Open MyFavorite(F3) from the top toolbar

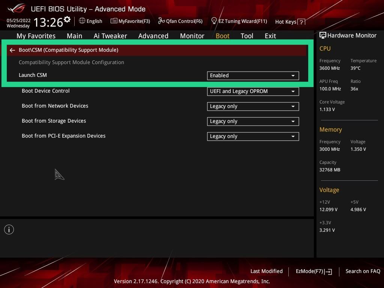point(130,21)
